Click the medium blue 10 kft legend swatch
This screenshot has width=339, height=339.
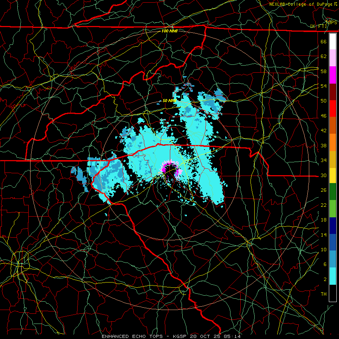(333, 242)
